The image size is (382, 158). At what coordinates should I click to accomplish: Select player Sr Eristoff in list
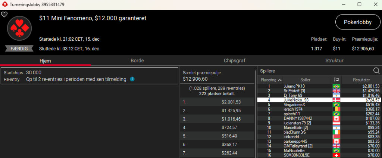[294, 91]
